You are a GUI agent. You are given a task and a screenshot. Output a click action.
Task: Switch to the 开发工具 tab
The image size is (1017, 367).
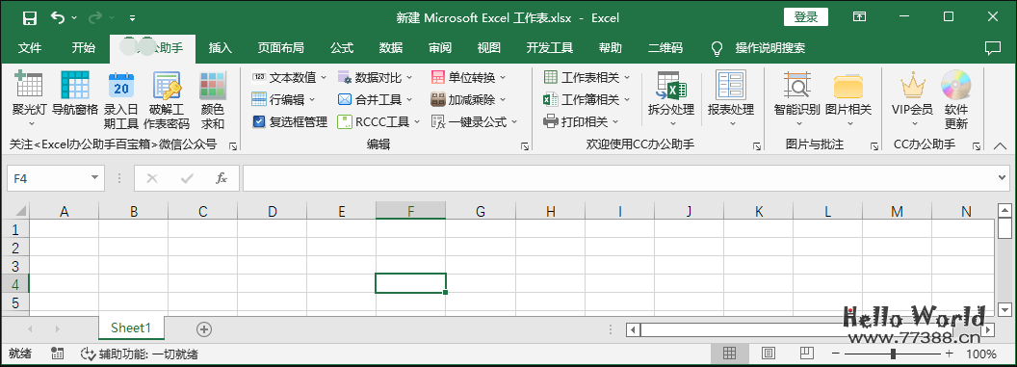[x=549, y=48]
